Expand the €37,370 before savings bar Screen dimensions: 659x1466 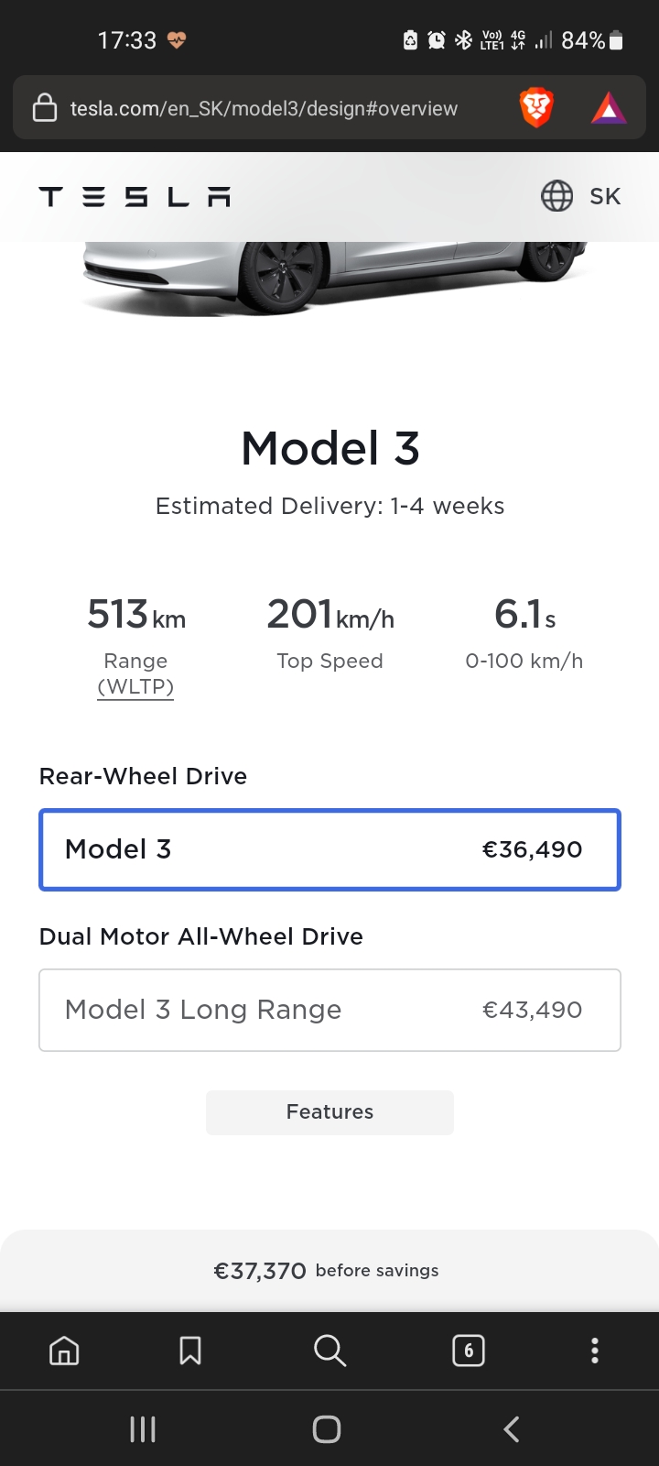pyautogui.click(x=329, y=1271)
